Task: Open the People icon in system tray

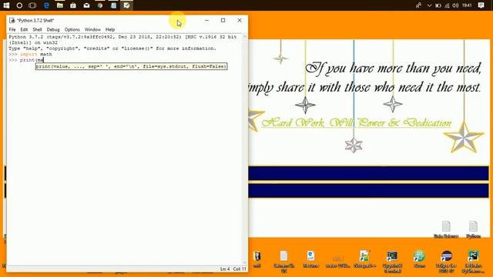Action: pos(418,5)
